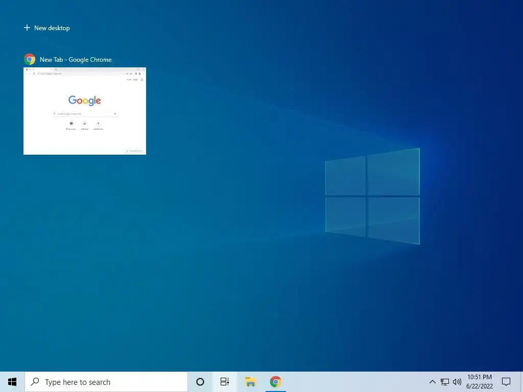The image size is (523, 392).
Task: Select the 'New Tab - Google Chrome' title text
Action: coord(76,60)
